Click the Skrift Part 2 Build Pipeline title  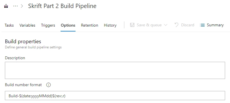coord(62,6)
